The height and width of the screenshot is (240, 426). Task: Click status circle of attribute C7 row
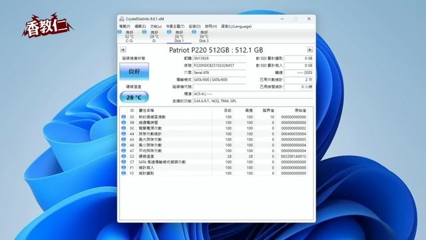point(124,162)
